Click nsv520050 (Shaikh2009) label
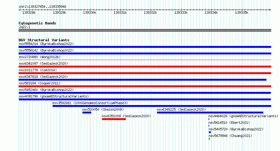280x151 pixels. click(103, 109)
